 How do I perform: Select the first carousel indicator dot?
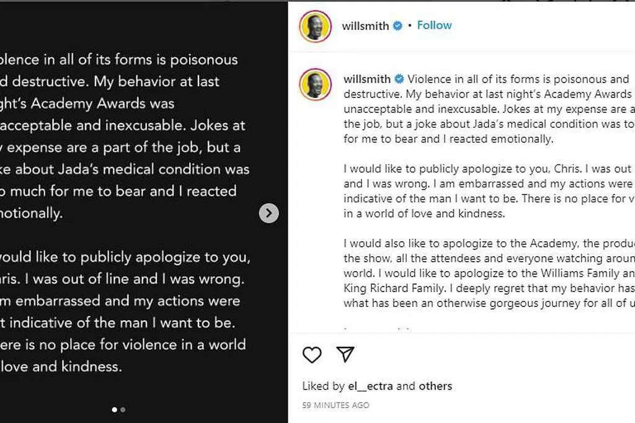pyautogui.click(x=115, y=409)
